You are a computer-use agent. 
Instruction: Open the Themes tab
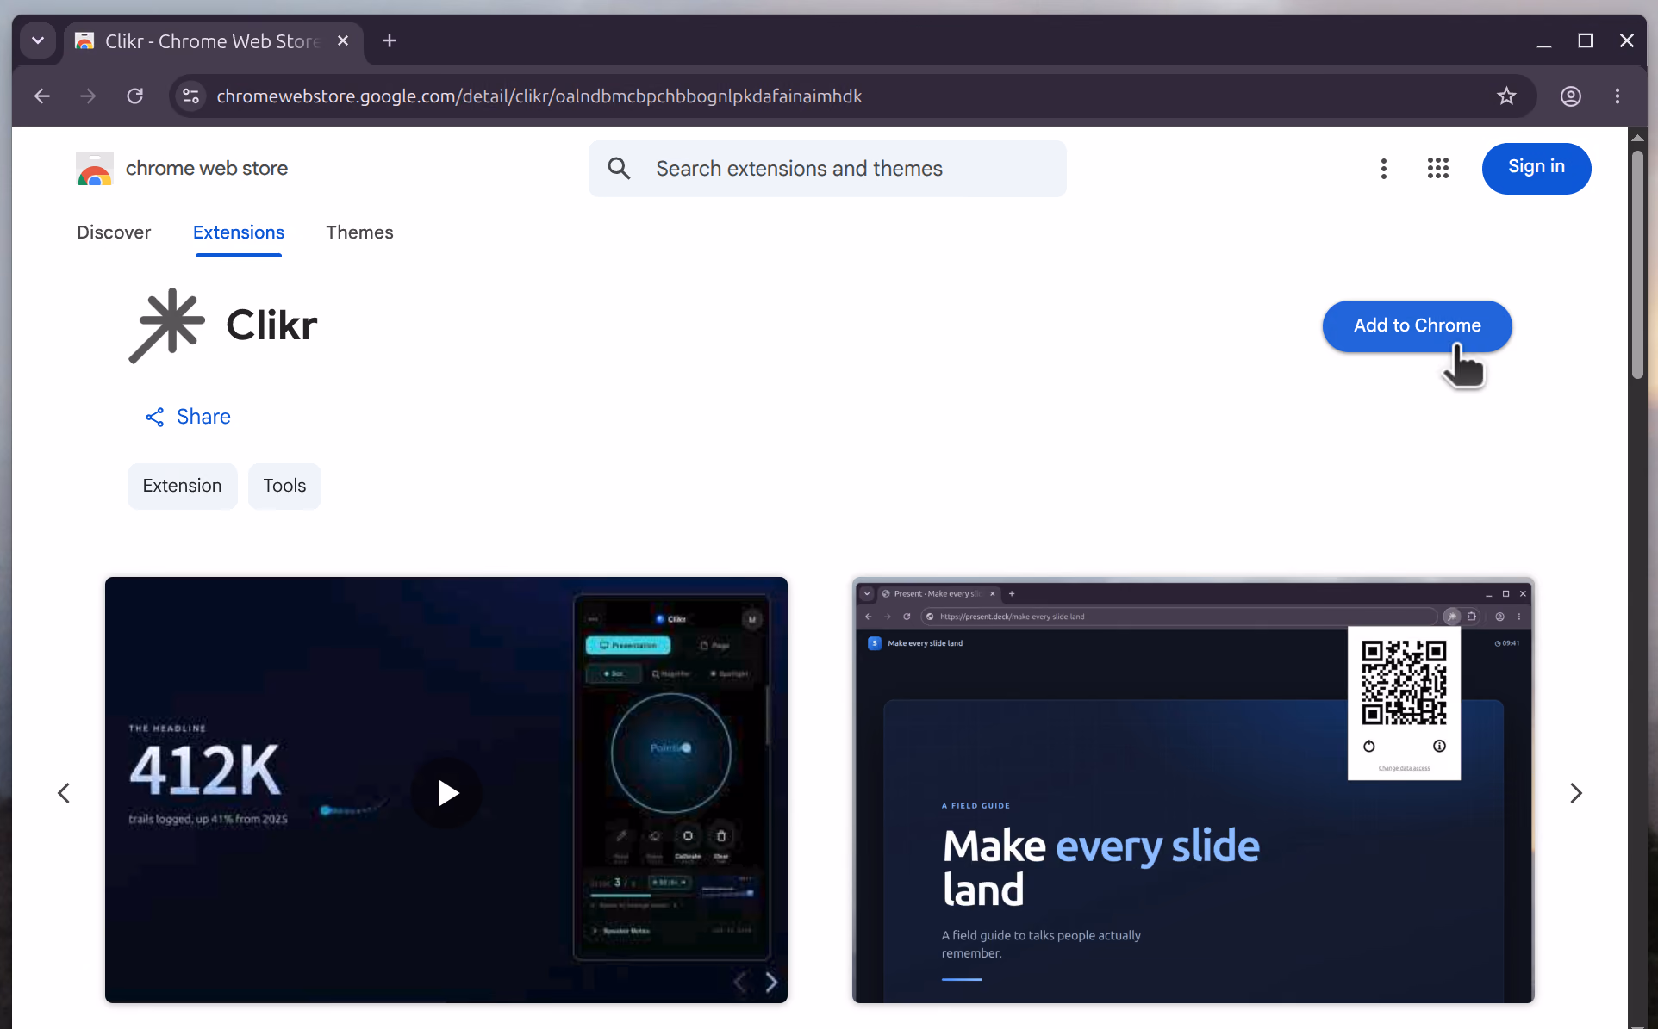359,232
